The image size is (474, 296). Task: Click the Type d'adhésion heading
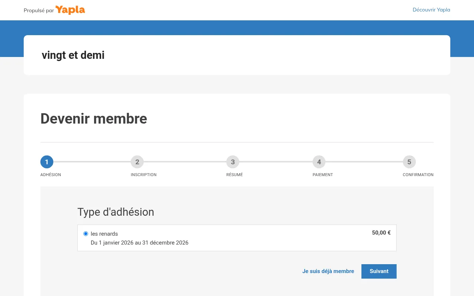click(116, 212)
